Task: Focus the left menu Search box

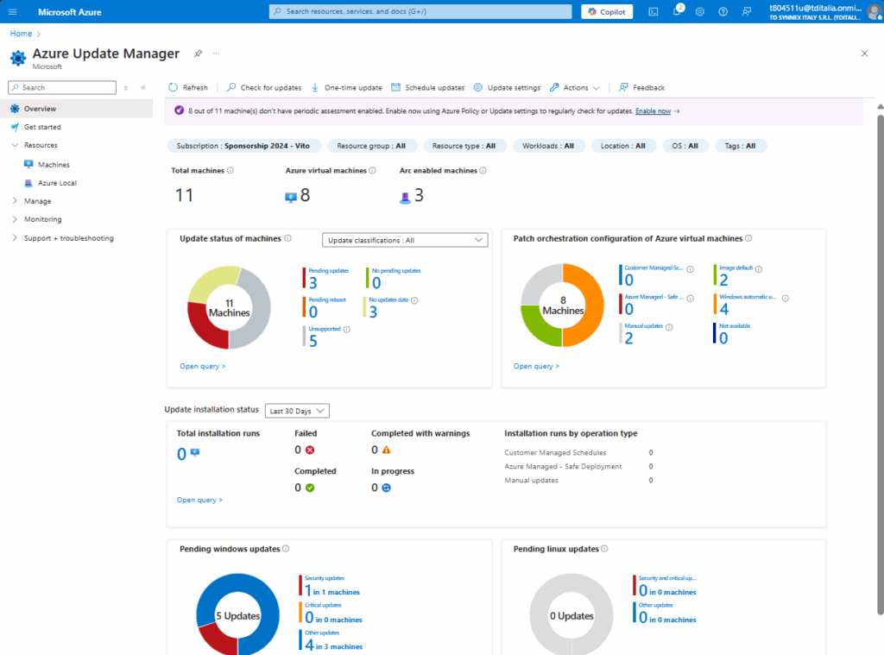Action: click(x=62, y=87)
